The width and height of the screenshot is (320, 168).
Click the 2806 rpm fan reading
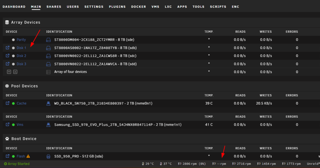pyautogui.click(x=192, y=164)
